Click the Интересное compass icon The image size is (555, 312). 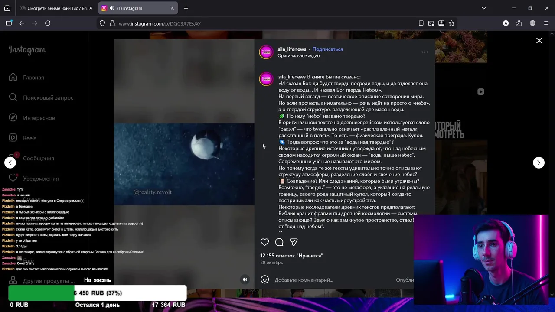13,117
